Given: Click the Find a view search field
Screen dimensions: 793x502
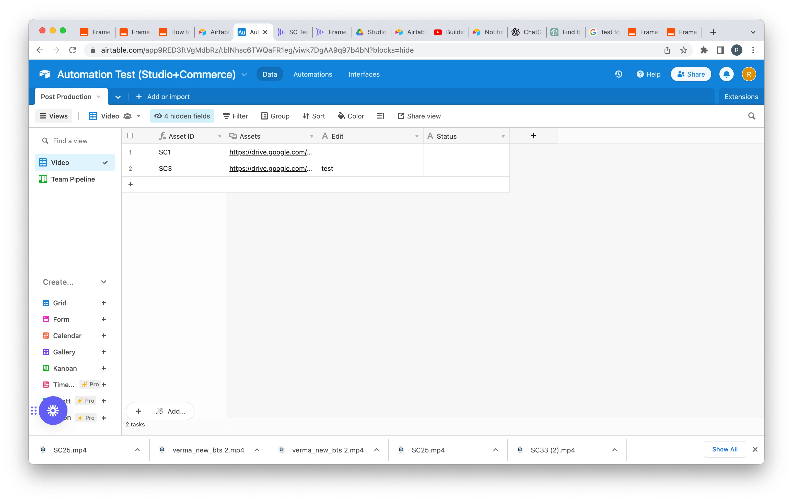Looking at the screenshot, I should coord(76,141).
